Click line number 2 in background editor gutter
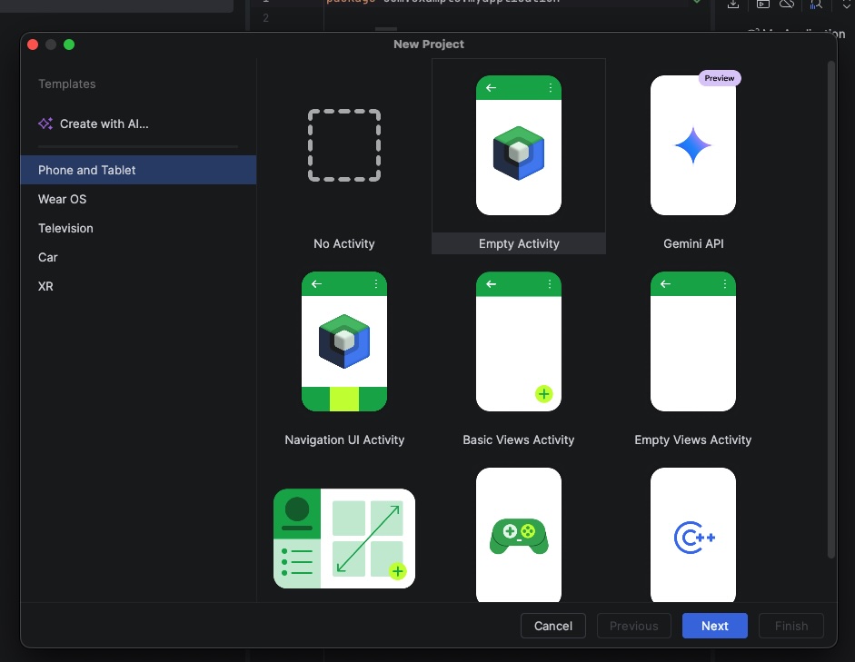 tap(265, 18)
